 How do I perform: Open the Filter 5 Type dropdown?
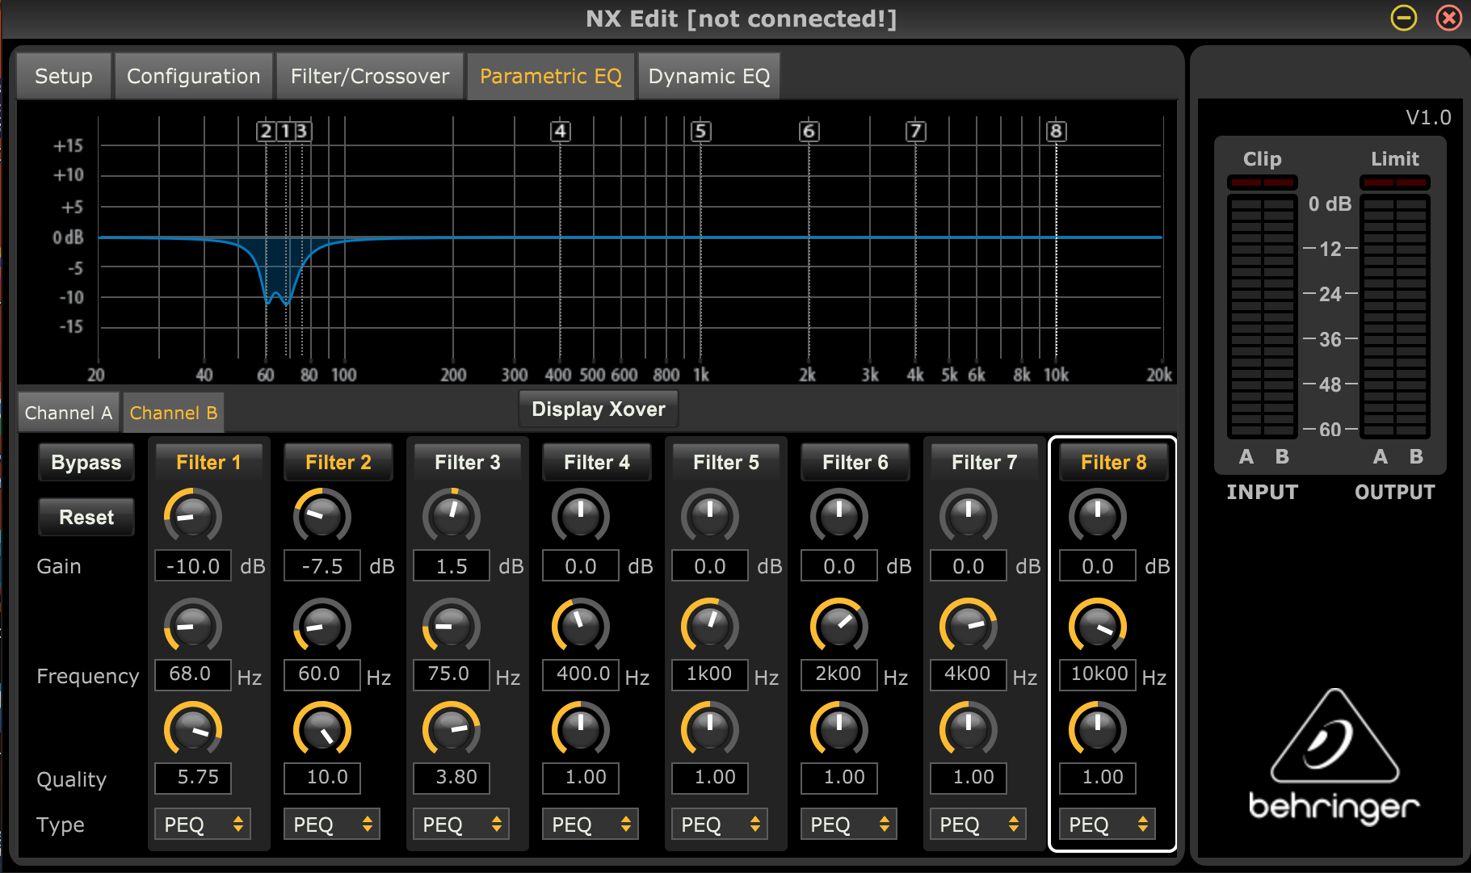(720, 825)
